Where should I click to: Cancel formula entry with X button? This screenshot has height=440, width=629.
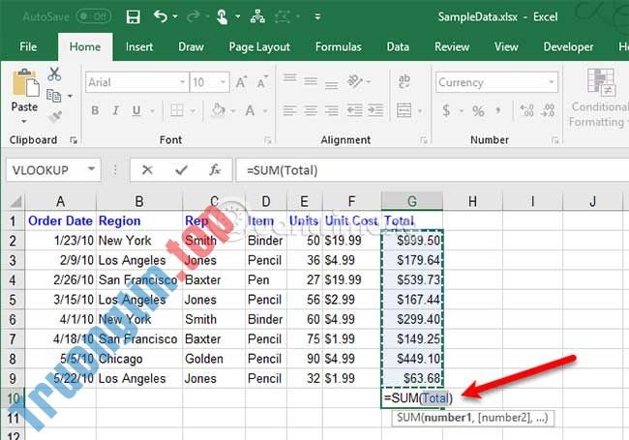(147, 170)
